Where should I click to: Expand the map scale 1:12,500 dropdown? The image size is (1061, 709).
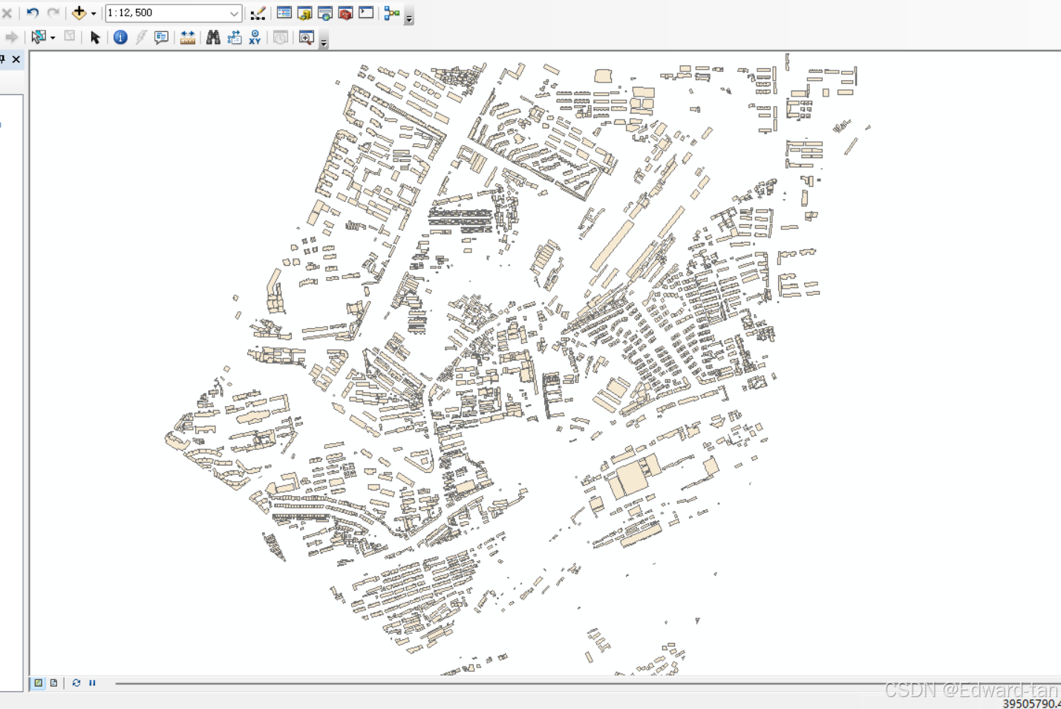pos(234,13)
